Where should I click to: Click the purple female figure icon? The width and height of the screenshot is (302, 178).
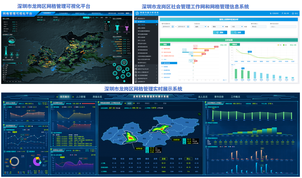127,26
